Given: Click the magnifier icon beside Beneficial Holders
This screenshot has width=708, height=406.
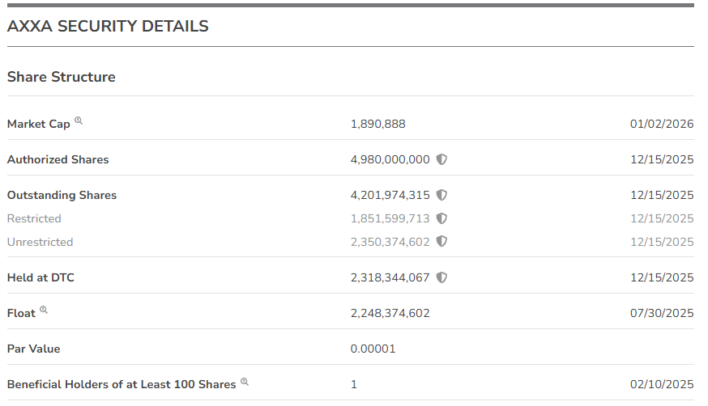Looking at the screenshot, I should [245, 382].
